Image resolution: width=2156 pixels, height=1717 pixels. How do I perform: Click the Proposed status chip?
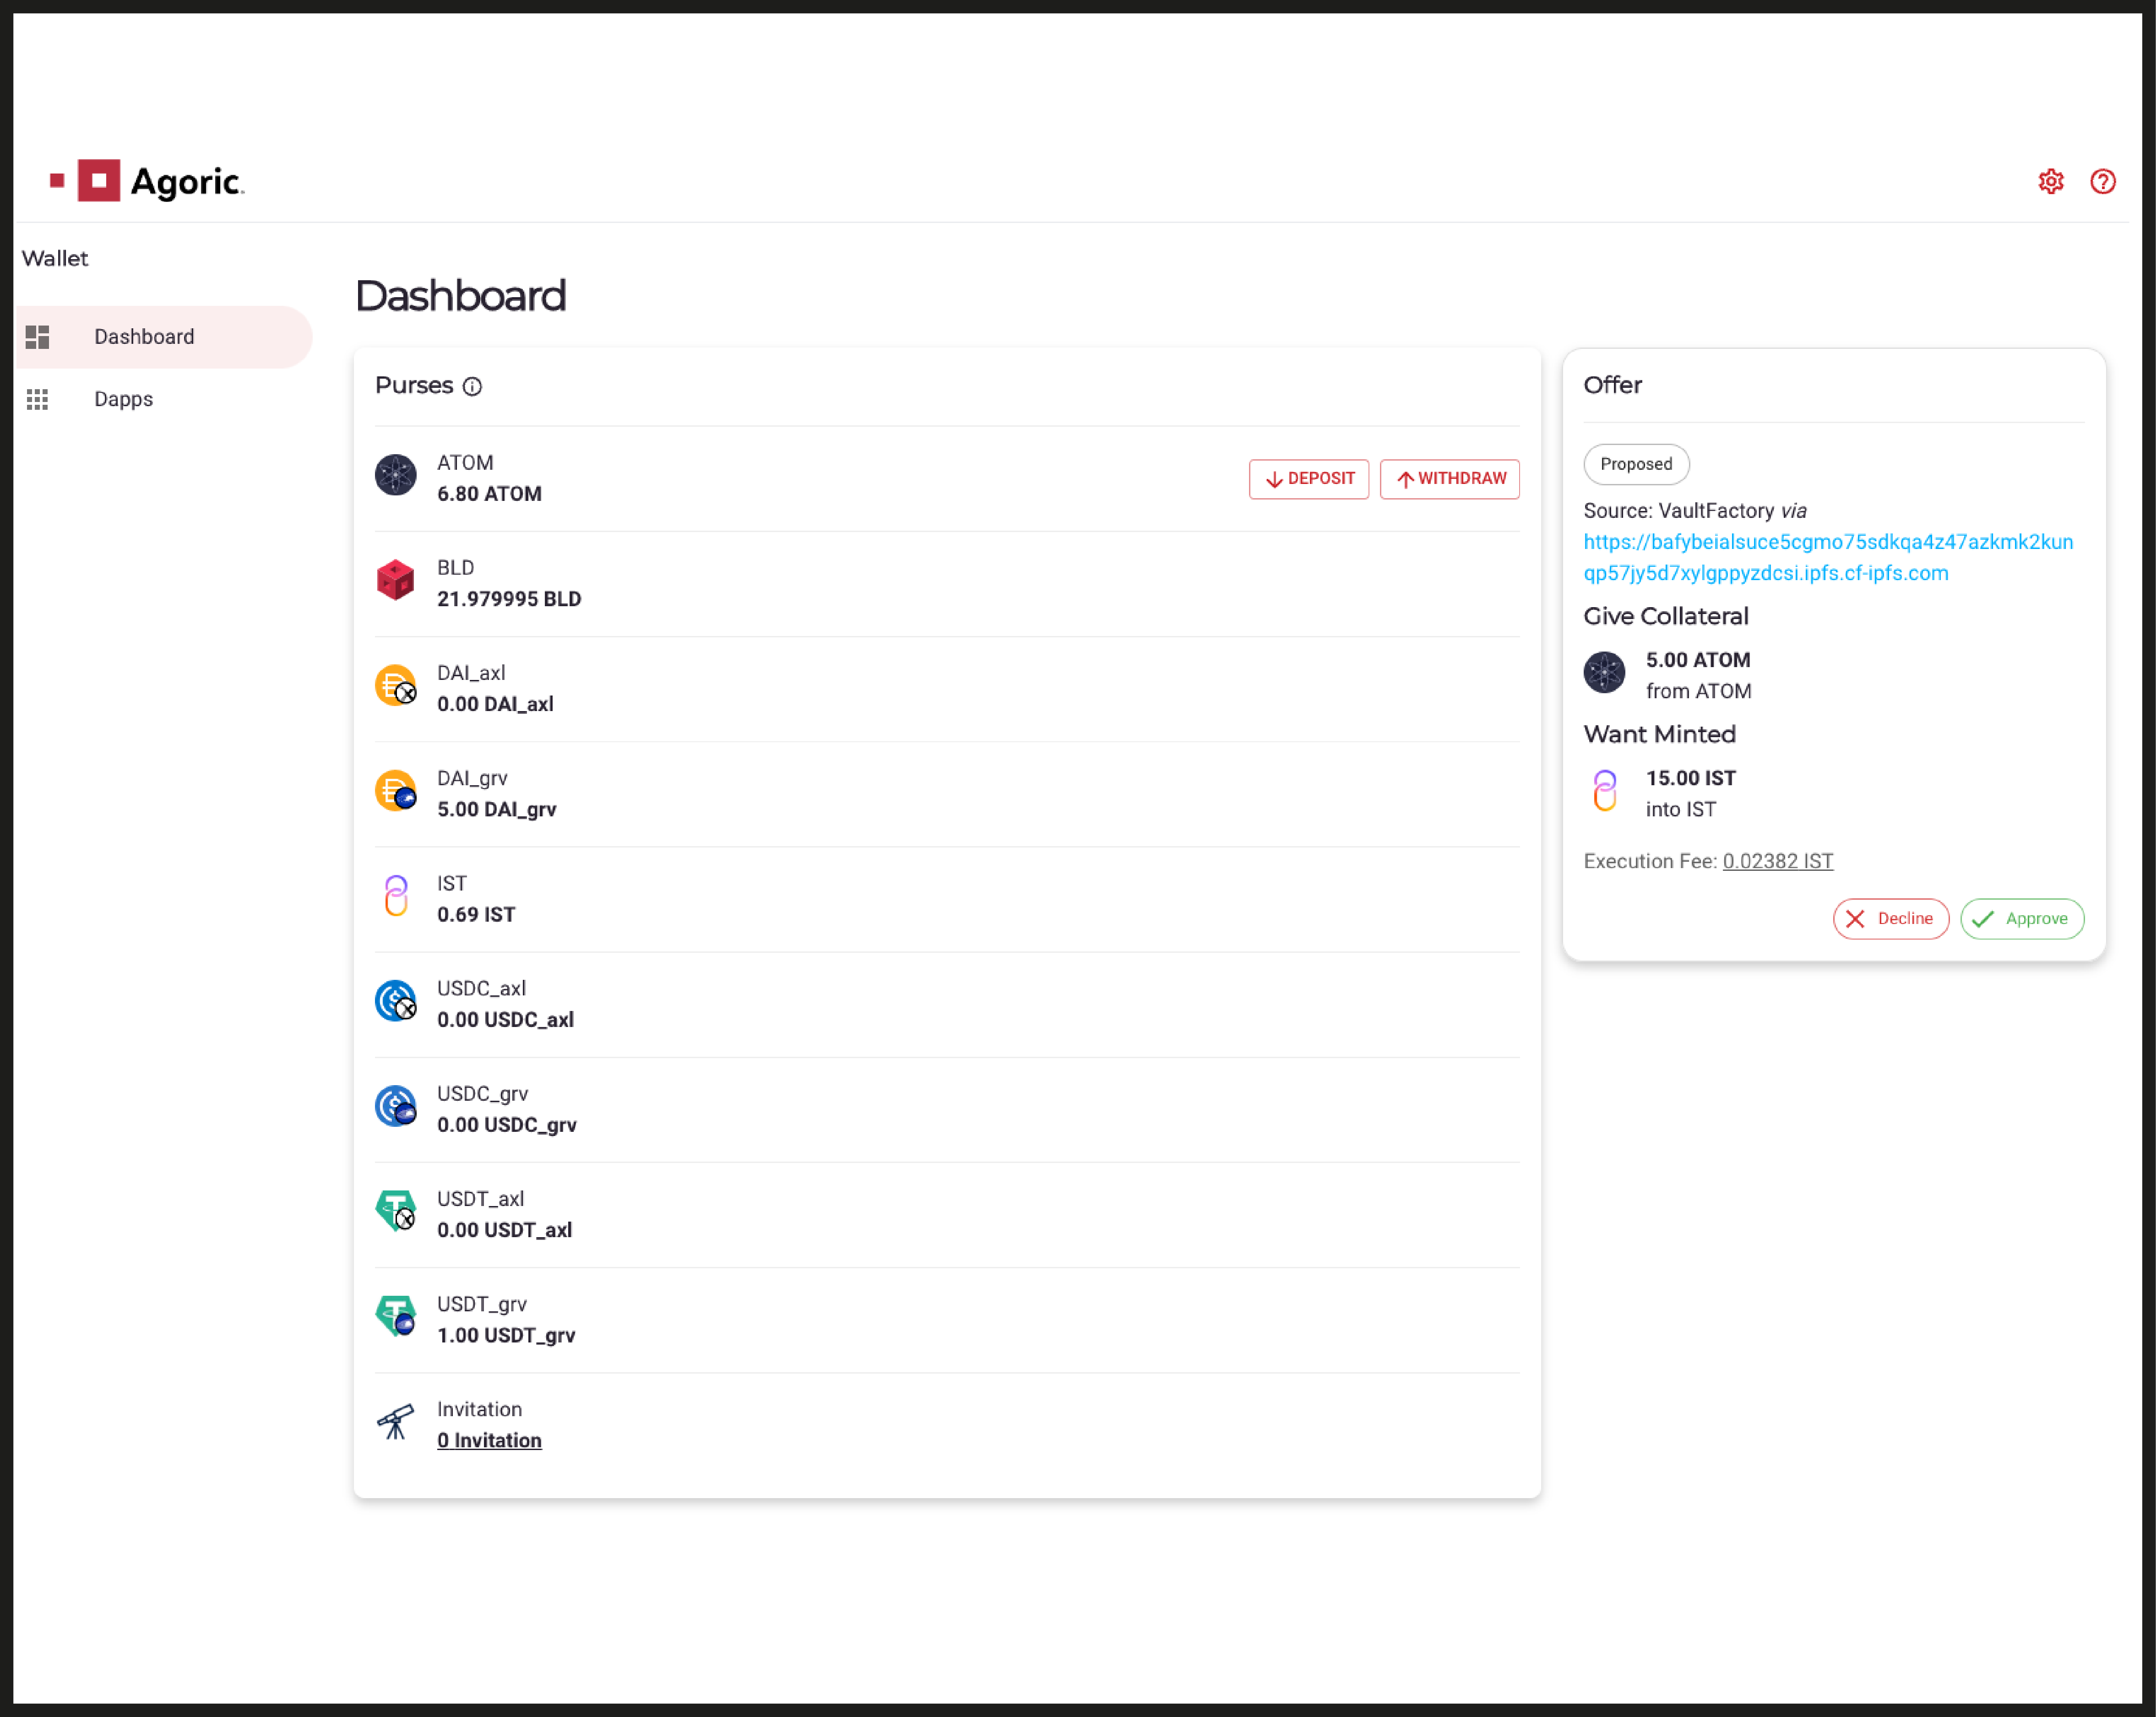pyautogui.click(x=1635, y=464)
